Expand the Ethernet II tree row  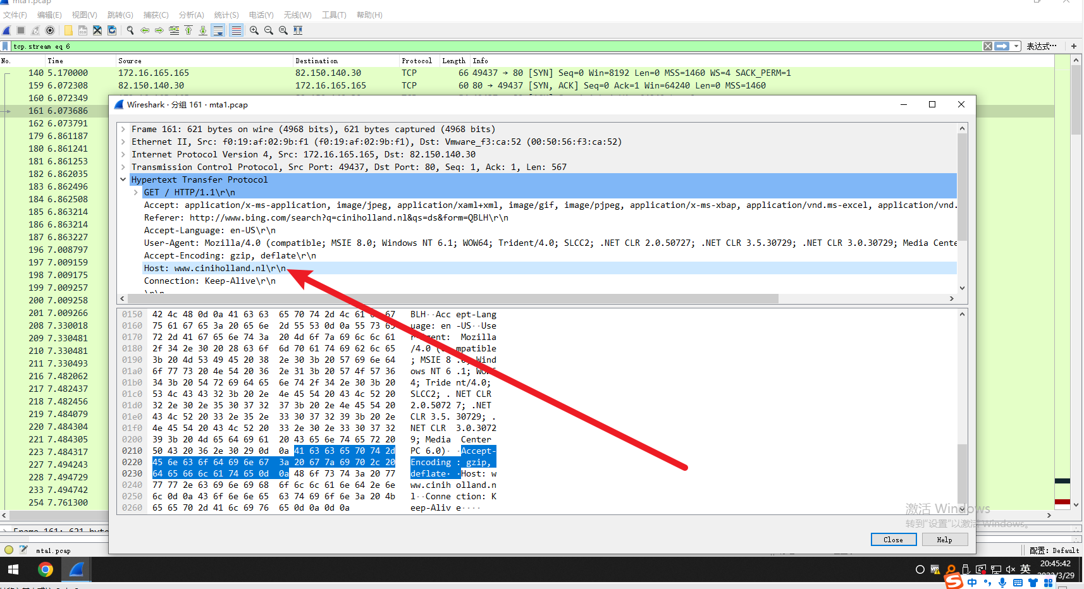[x=123, y=142]
